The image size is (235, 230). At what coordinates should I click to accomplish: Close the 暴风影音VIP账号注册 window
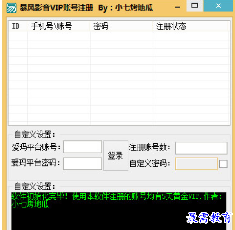[x=218, y=6]
